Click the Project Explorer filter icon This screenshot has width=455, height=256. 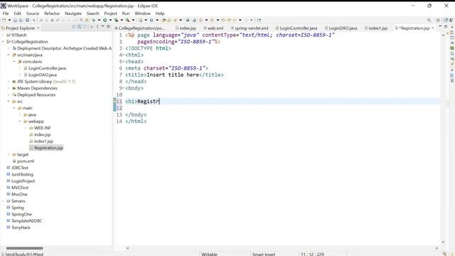85,27
